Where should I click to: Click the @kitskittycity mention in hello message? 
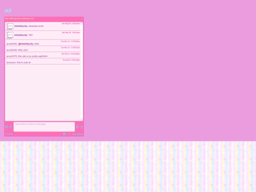pyautogui.click(x=26, y=44)
